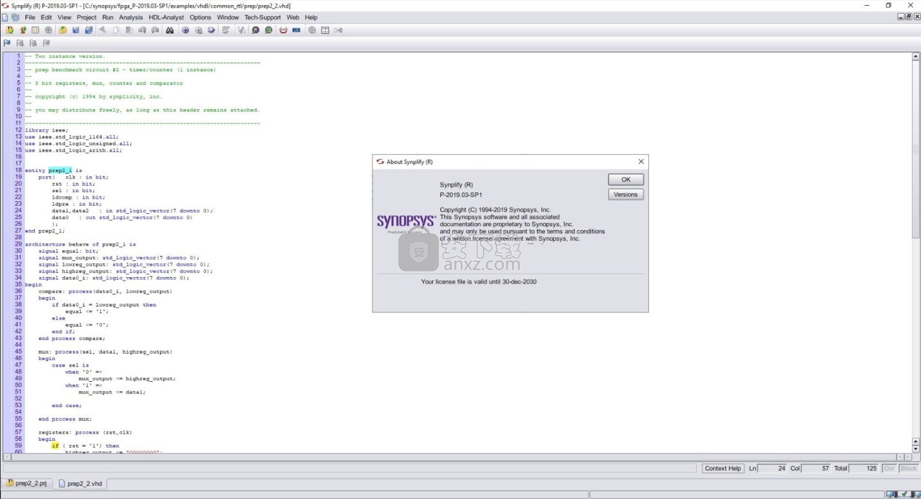Open the HDL-Analyst menu
Screen dimensions: 921x499
[166, 17]
